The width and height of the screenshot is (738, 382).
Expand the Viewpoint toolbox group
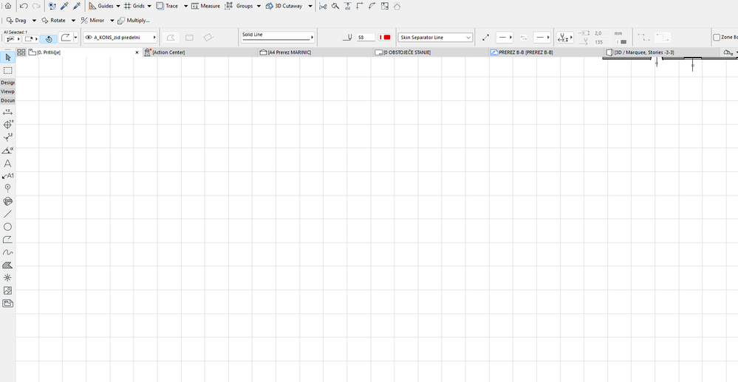coord(7,91)
